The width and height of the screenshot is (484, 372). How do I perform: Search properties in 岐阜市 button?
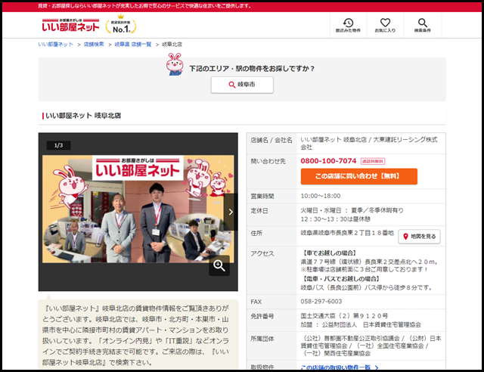point(242,85)
